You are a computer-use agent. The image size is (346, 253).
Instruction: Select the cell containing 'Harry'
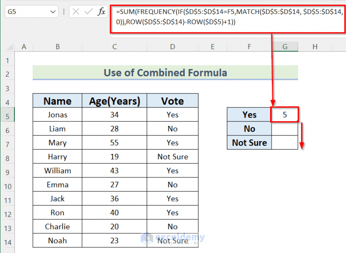tap(57, 156)
